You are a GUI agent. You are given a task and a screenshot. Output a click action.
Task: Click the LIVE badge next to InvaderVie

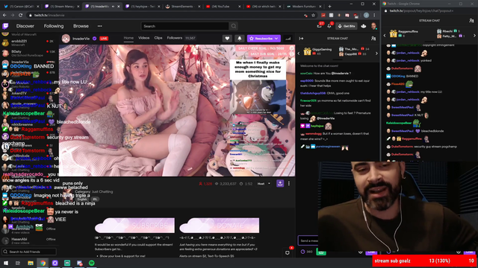[x=104, y=39]
